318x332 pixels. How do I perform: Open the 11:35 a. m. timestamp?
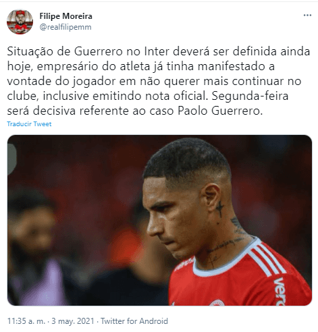point(26,321)
